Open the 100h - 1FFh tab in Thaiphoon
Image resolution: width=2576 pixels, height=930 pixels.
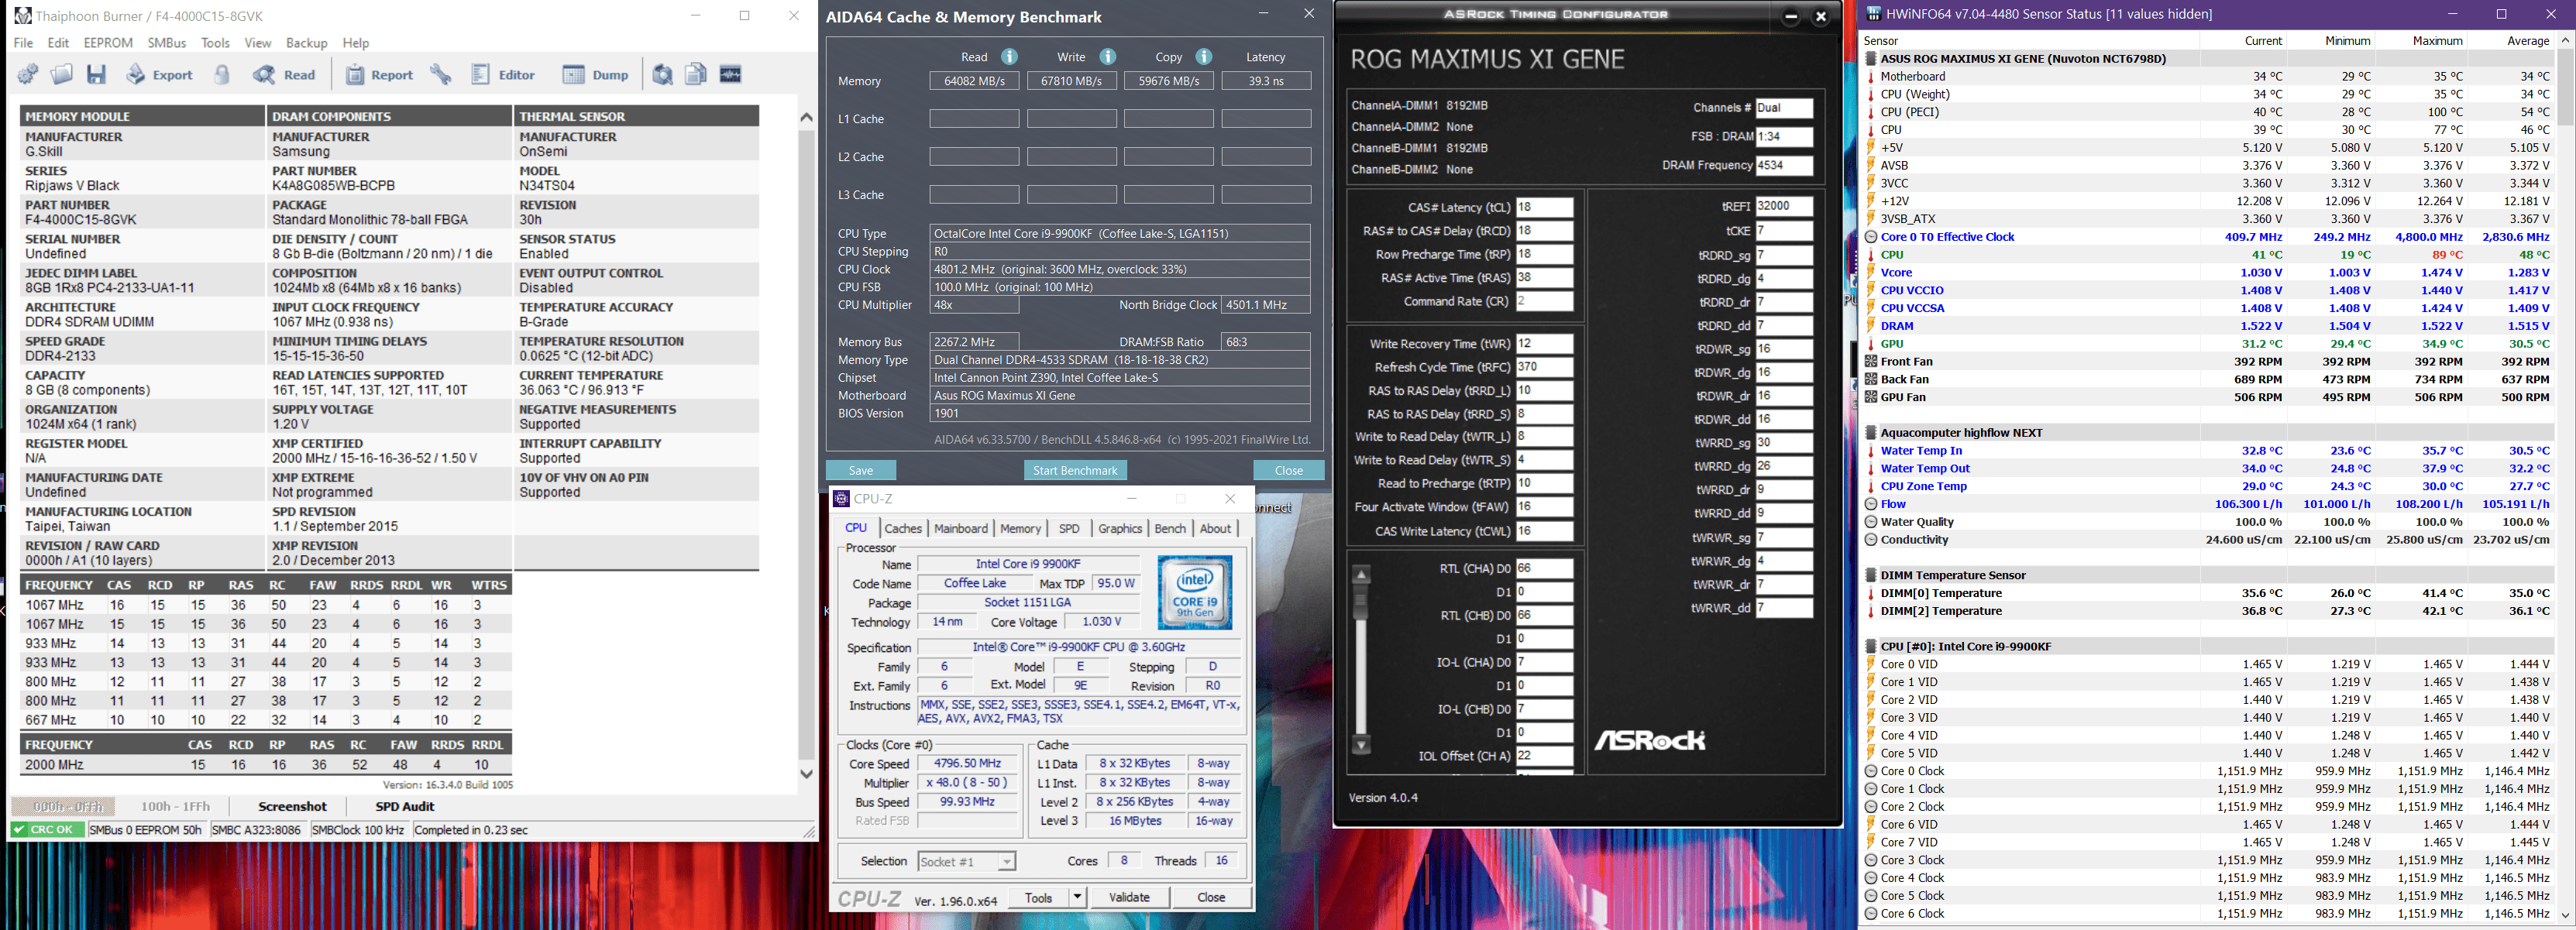(x=175, y=807)
